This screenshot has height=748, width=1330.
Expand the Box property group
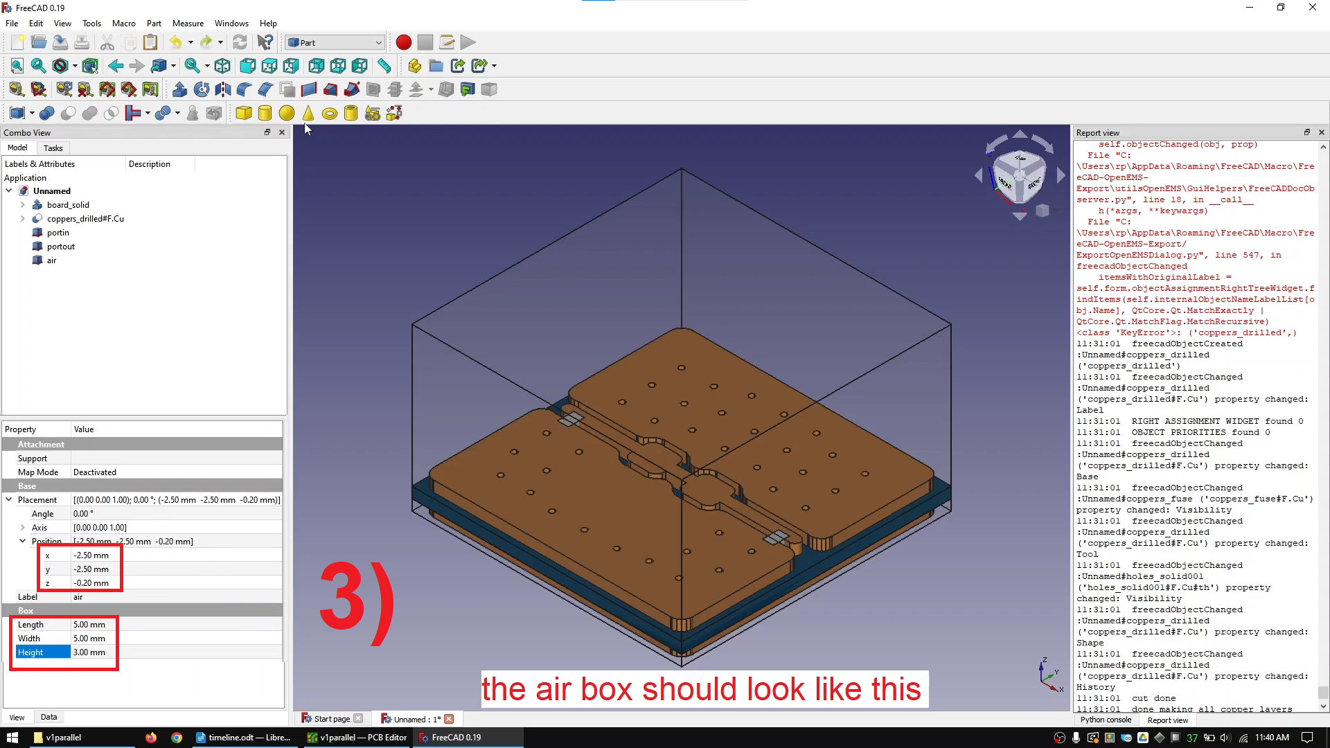pyautogui.click(x=26, y=610)
